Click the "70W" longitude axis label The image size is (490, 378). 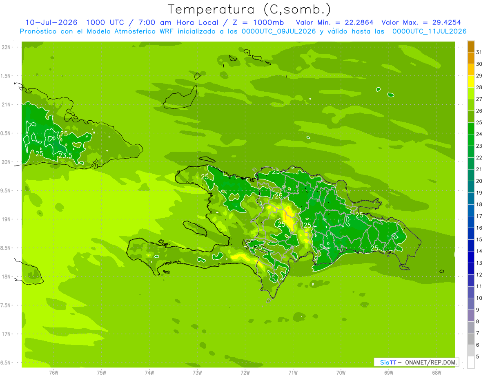(x=341, y=372)
